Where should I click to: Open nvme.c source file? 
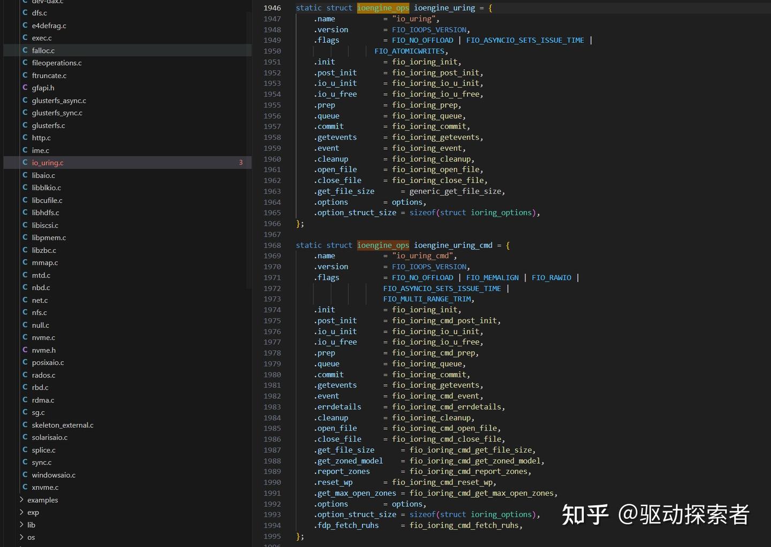[x=43, y=337]
